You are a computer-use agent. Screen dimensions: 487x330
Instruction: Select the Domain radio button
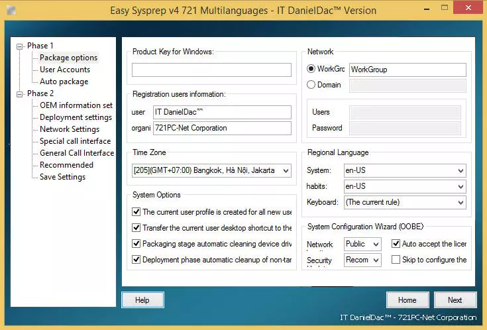pyautogui.click(x=311, y=85)
